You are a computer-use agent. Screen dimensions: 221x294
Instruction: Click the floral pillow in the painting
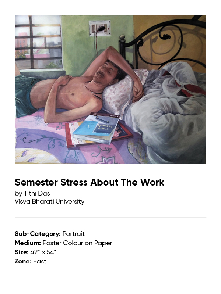click(x=122, y=92)
